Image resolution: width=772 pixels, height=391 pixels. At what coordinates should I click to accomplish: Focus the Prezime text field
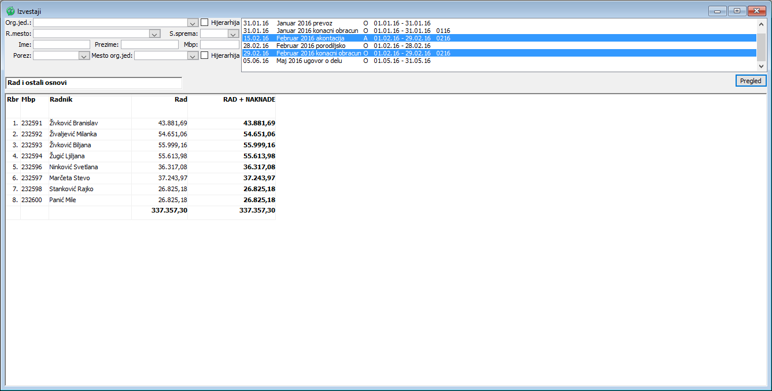150,44
